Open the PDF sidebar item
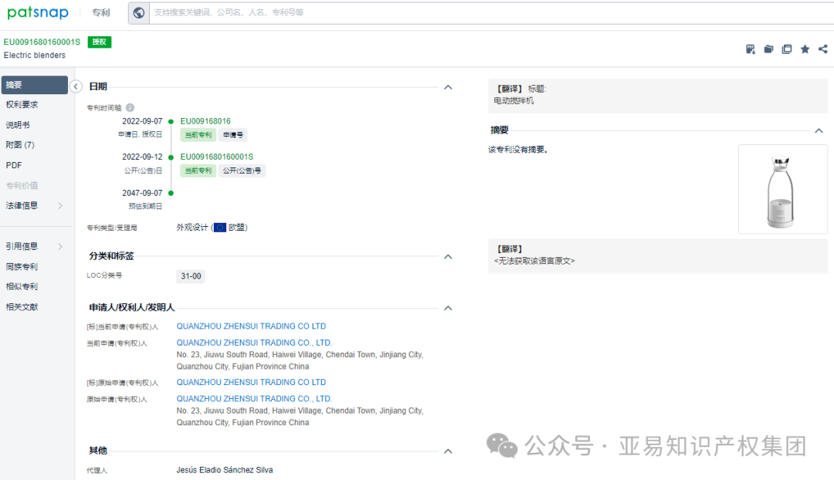 point(14,165)
